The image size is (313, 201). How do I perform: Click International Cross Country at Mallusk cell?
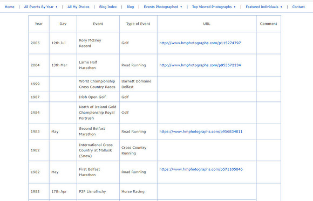pos(98,150)
